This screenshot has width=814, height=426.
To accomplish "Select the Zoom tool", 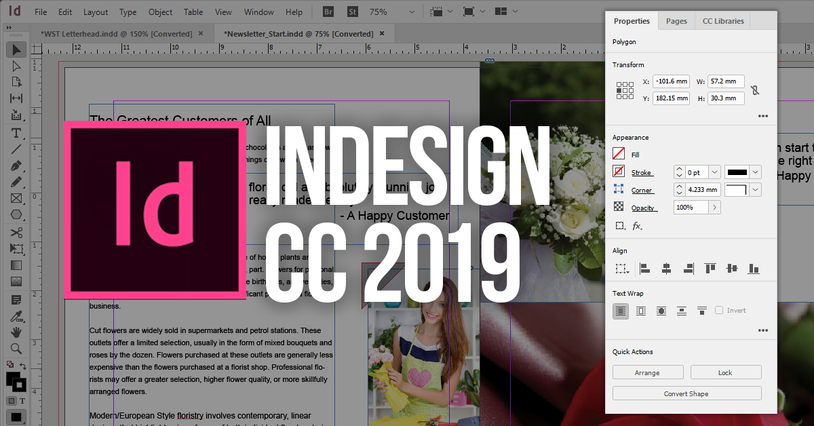I will pos(16,348).
